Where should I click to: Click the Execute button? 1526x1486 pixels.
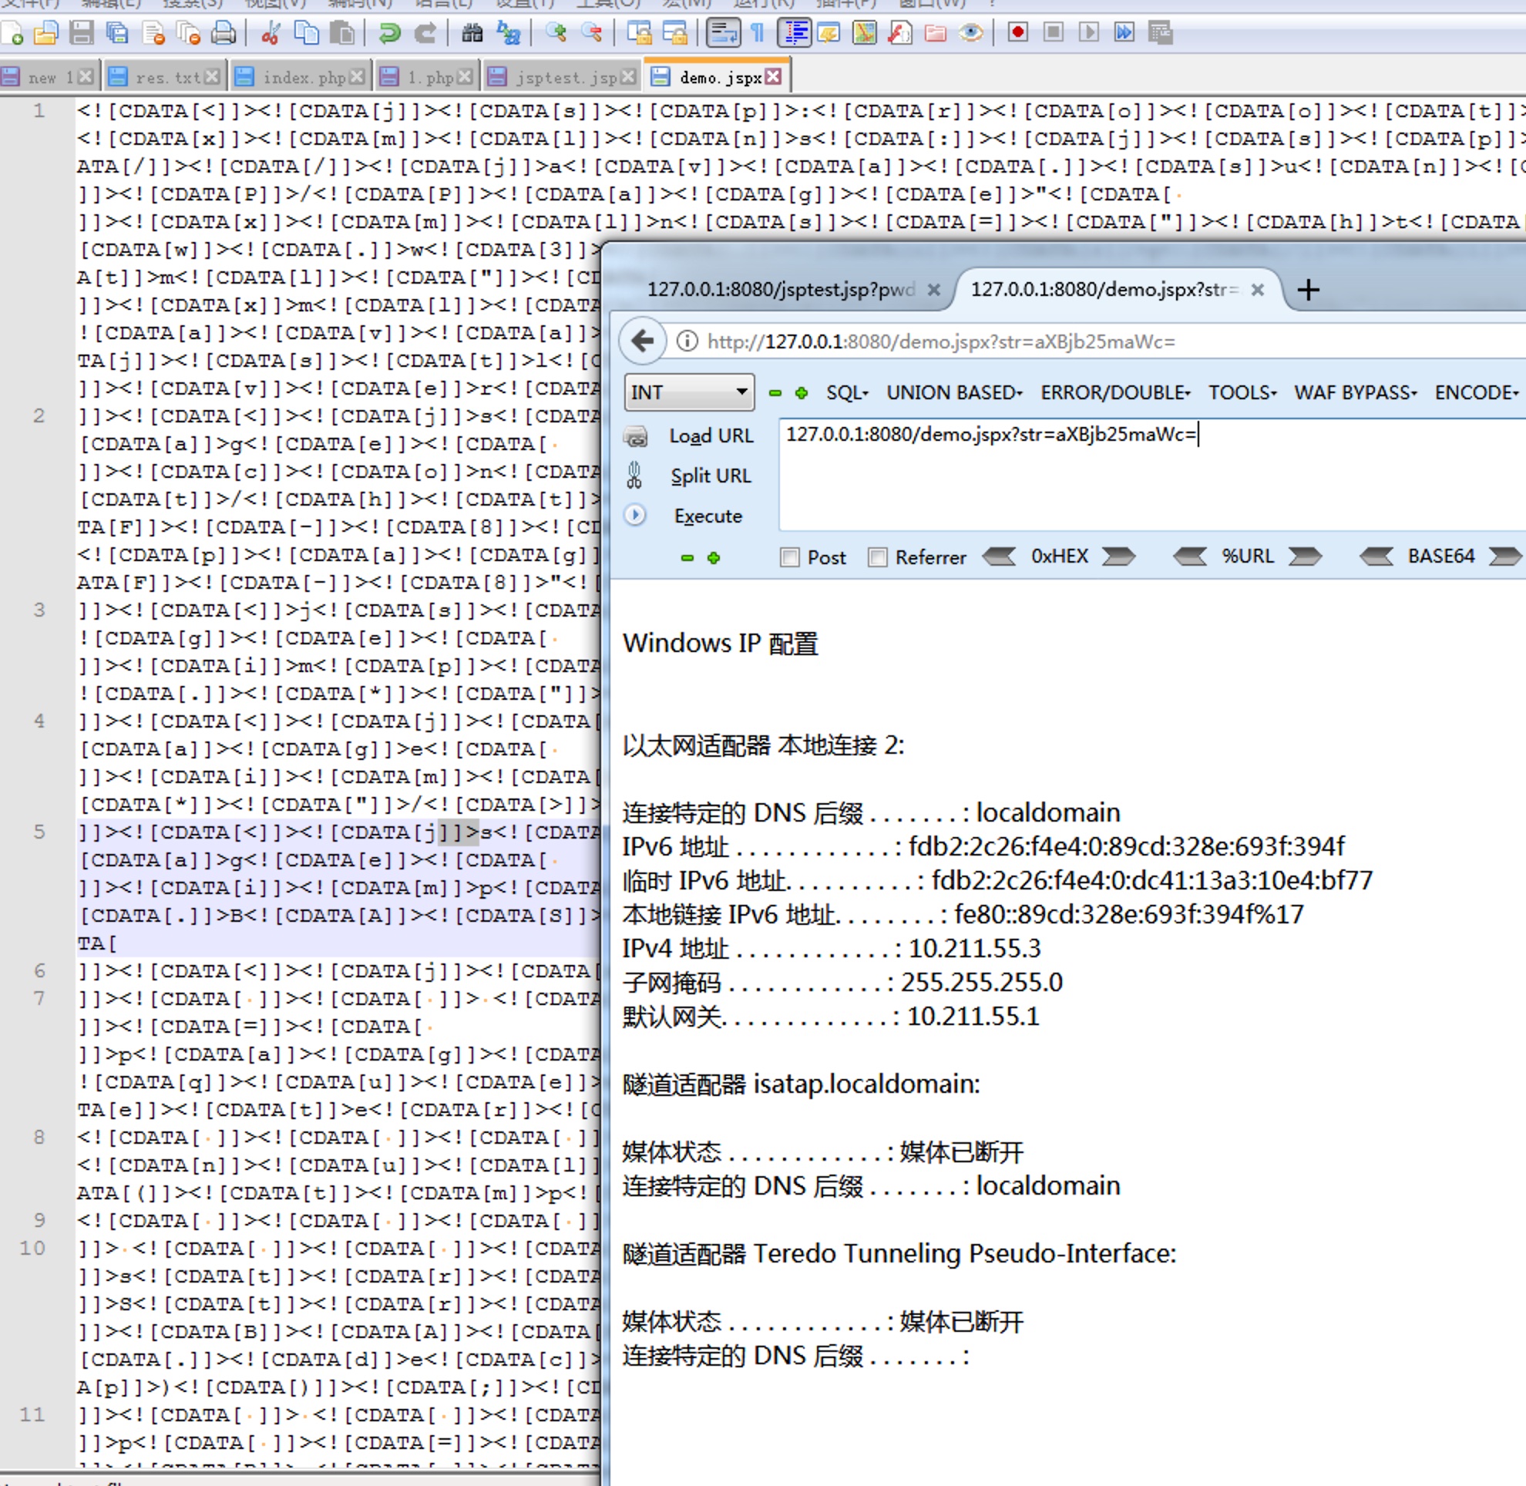708,516
